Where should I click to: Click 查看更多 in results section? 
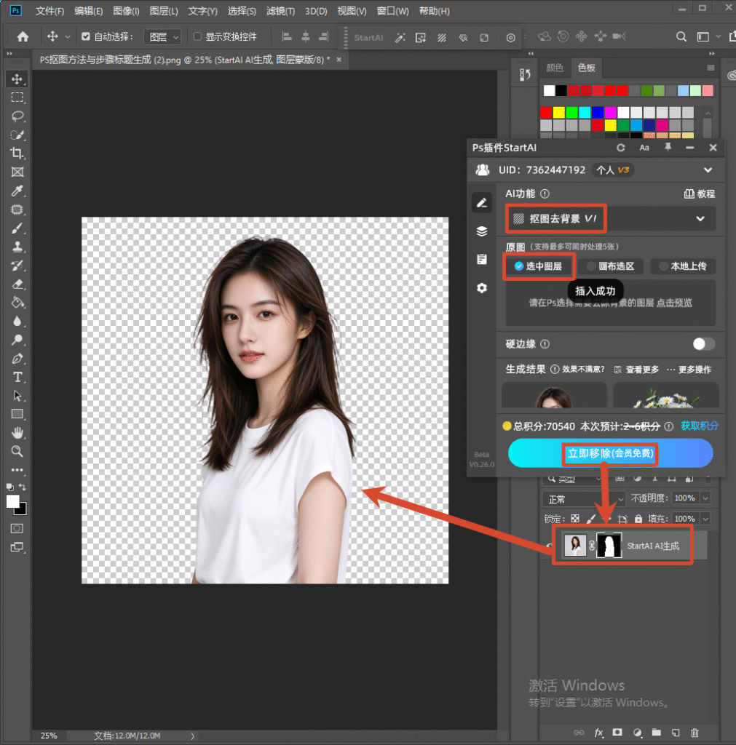[x=637, y=370]
